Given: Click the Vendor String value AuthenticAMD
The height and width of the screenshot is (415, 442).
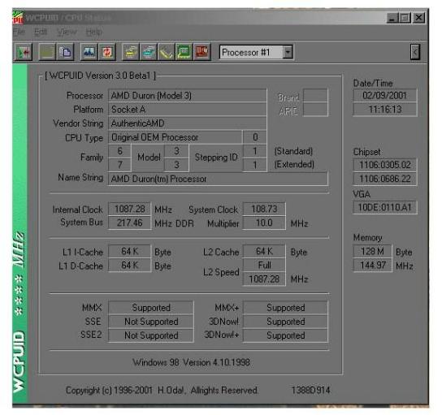Looking at the screenshot, I should click(x=187, y=123).
